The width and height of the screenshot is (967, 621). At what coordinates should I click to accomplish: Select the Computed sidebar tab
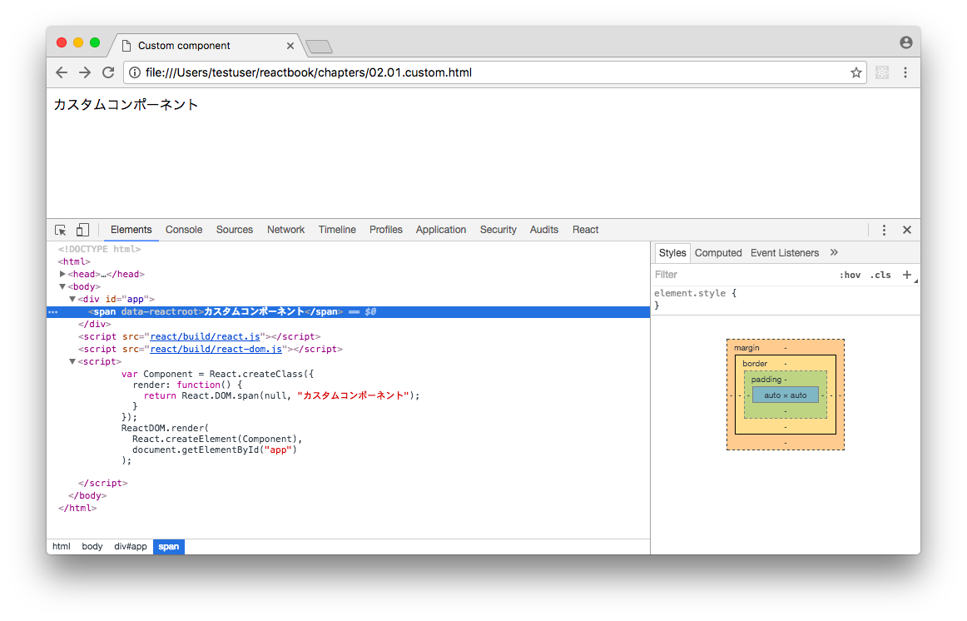click(718, 253)
